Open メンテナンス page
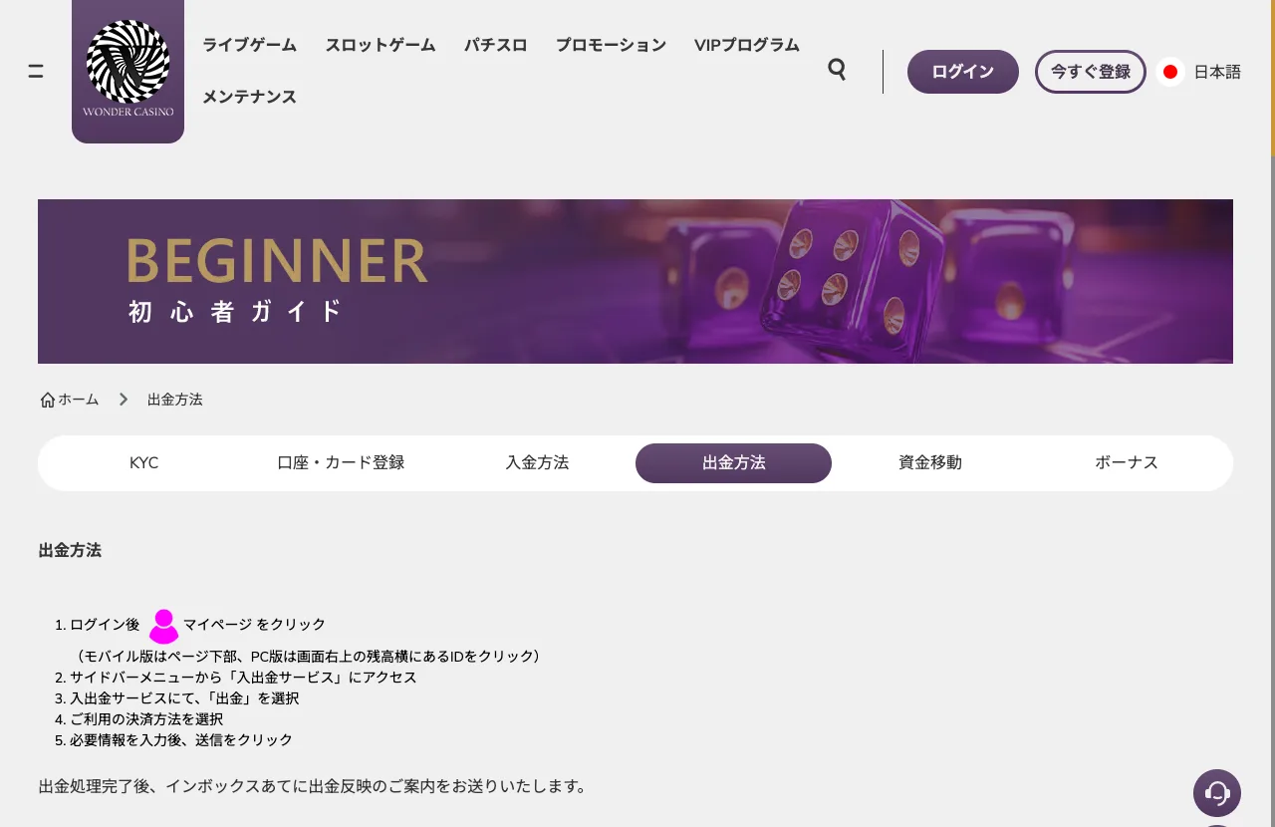This screenshot has height=827, width=1275. click(x=249, y=97)
